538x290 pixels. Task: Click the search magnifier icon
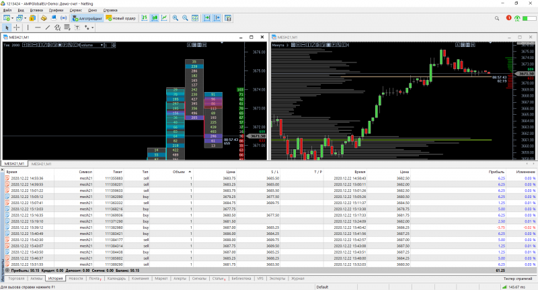click(497, 18)
